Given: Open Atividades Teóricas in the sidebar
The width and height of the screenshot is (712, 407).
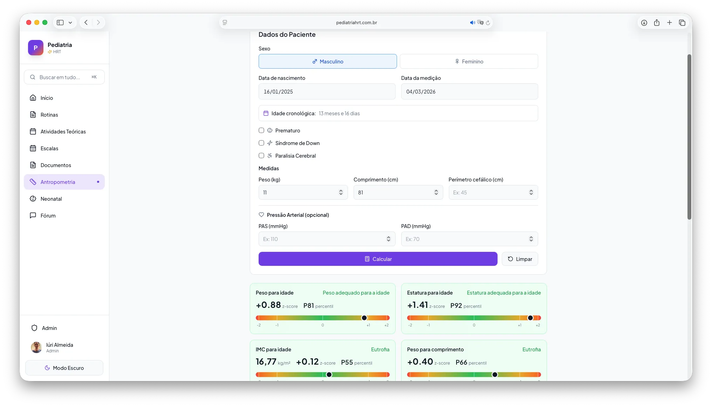Looking at the screenshot, I should (x=63, y=131).
